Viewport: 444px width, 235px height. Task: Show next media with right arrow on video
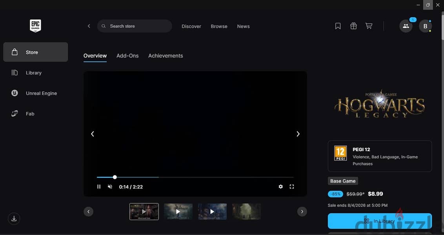(298, 134)
